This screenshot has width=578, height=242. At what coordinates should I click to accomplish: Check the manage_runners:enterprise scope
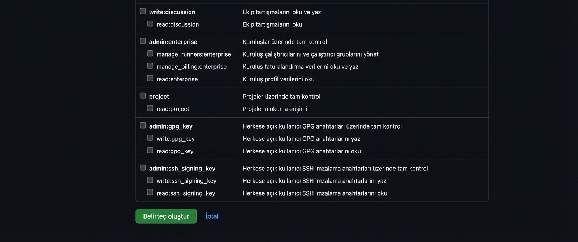coord(150,53)
